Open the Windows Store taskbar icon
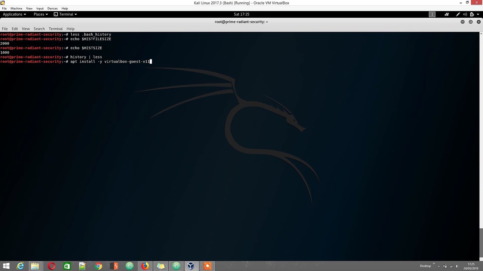This screenshot has height=271, width=483. [x=67, y=266]
